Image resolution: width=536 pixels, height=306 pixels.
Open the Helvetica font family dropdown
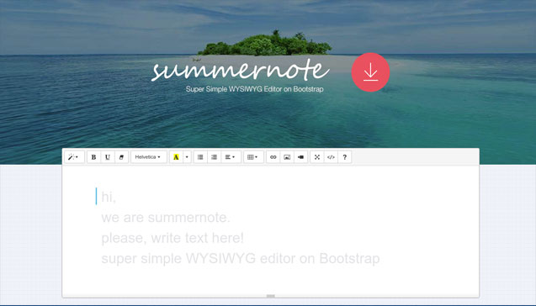coord(149,157)
